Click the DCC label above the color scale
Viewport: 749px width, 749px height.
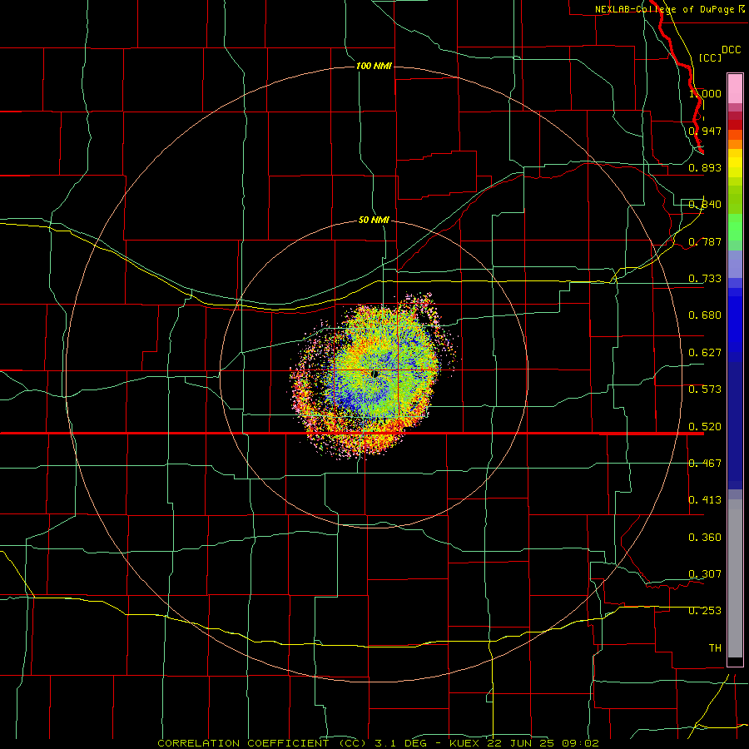coord(732,50)
